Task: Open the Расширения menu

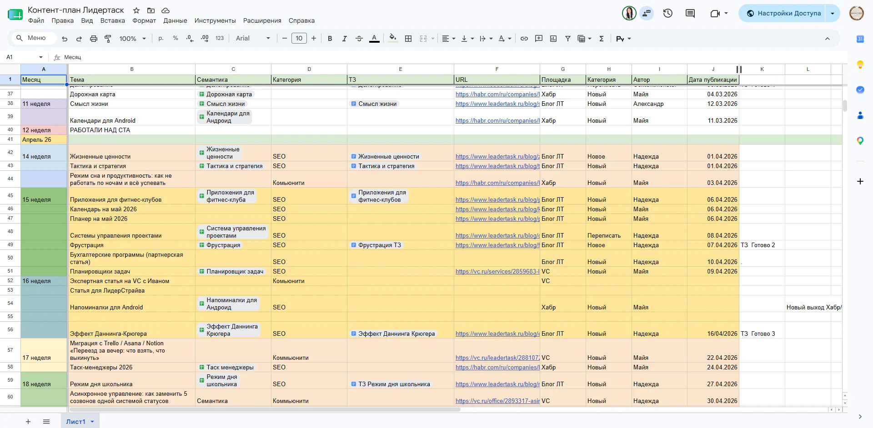Action: 262,20
